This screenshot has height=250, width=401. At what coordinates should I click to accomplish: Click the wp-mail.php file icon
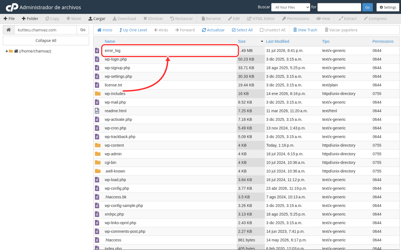(x=97, y=102)
